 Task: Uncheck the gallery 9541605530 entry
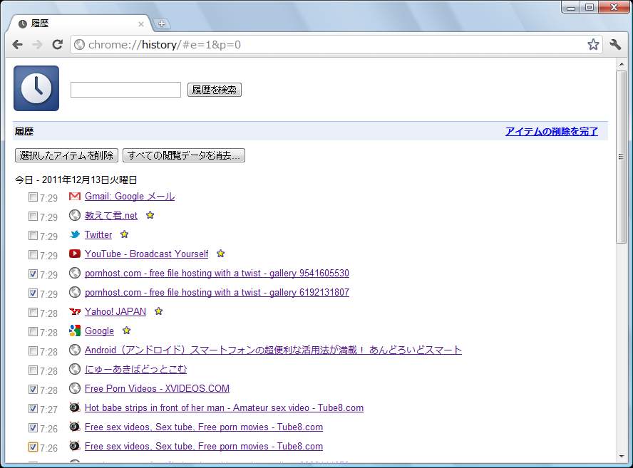pyautogui.click(x=33, y=274)
